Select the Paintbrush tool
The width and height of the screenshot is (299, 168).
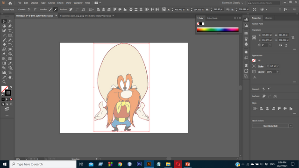(4, 40)
